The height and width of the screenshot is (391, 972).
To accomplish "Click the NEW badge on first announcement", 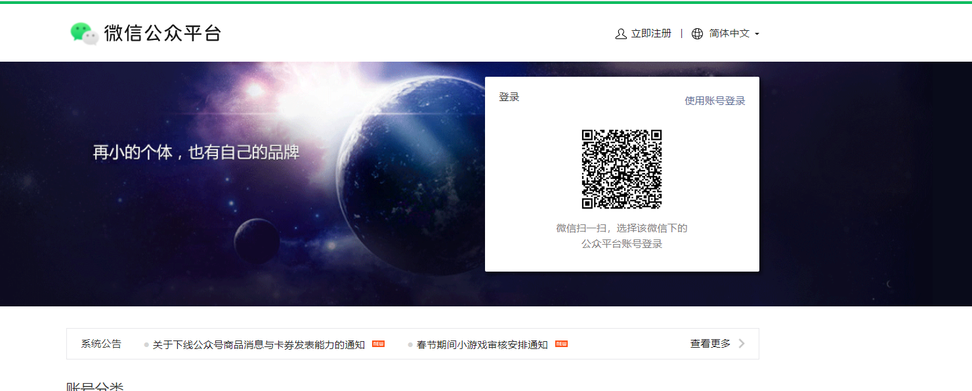I will [377, 343].
